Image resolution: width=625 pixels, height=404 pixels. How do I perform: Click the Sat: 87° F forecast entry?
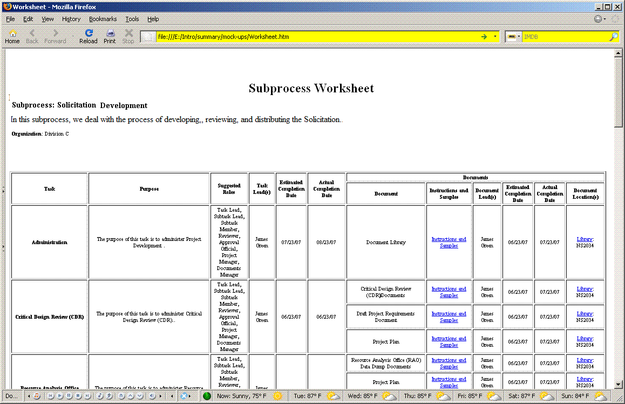(531, 396)
